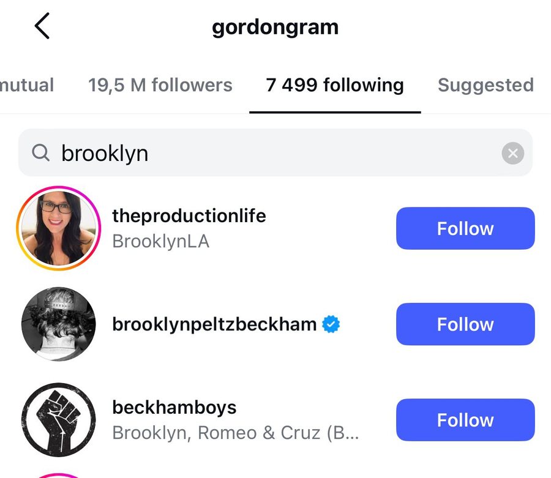The height and width of the screenshot is (478, 551).
Task: Tap the partially visible avatar at the bottom
Action: tap(58, 474)
